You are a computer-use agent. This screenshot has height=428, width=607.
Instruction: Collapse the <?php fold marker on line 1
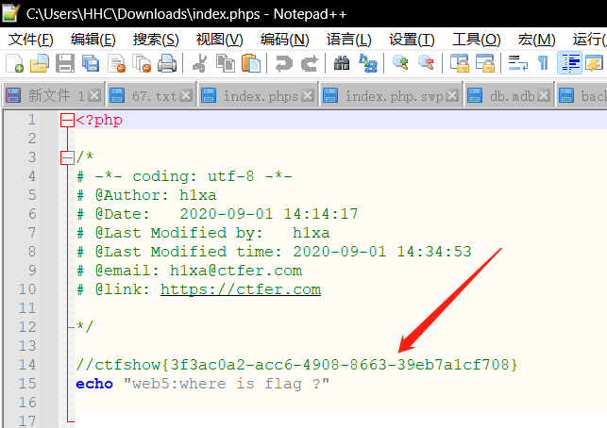tap(66, 121)
